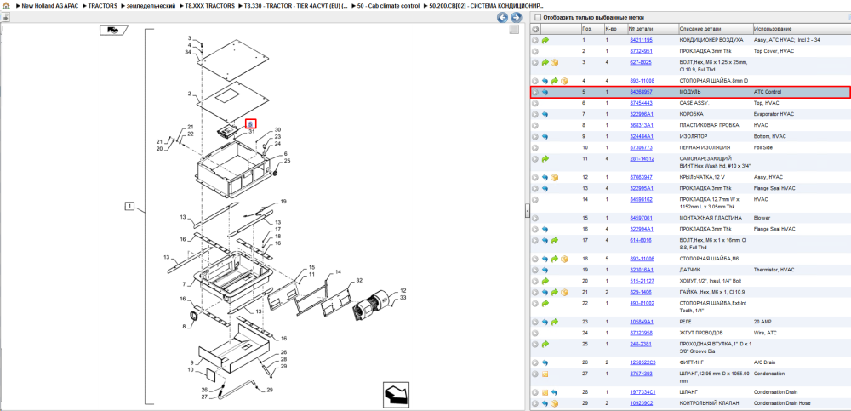Viewport: 851px width, 411px height.
Task: Go to the home icon in breadcrumb
Action: click(6, 5)
